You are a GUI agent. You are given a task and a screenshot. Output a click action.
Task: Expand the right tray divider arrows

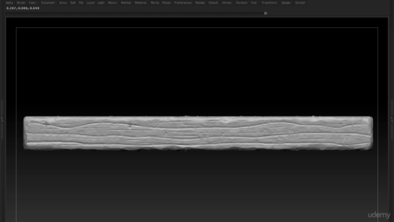392,119
